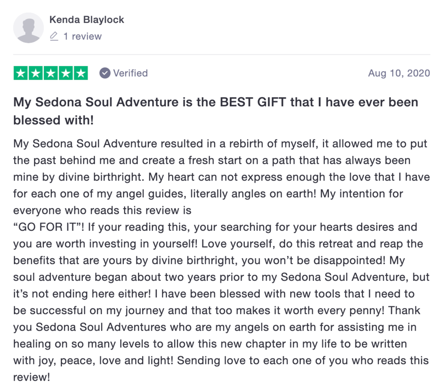Click the Aug 10, 2020 review date

click(399, 73)
